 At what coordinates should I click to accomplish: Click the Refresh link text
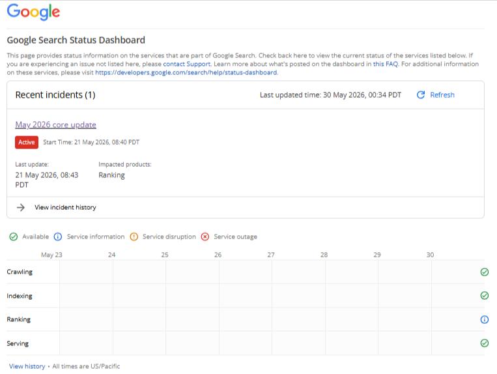442,94
